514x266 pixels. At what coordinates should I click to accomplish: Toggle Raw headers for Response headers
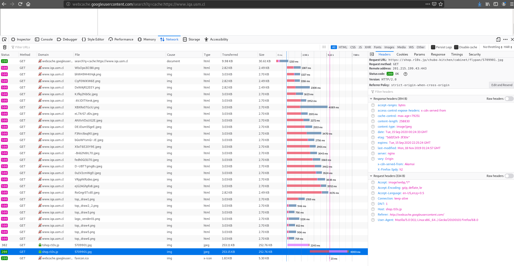pos(509,99)
